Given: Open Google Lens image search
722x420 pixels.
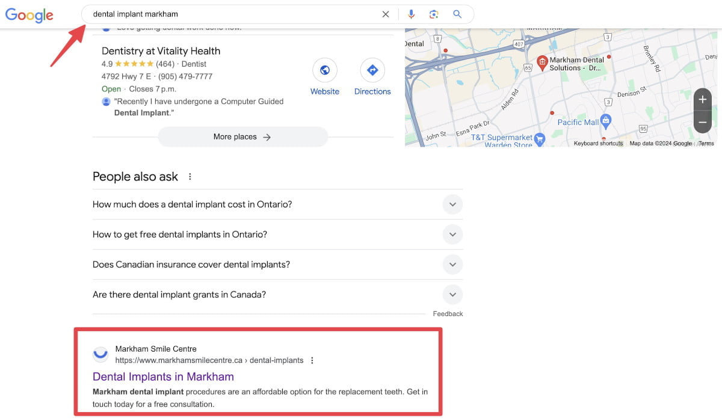Looking at the screenshot, I should [x=434, y=14].
